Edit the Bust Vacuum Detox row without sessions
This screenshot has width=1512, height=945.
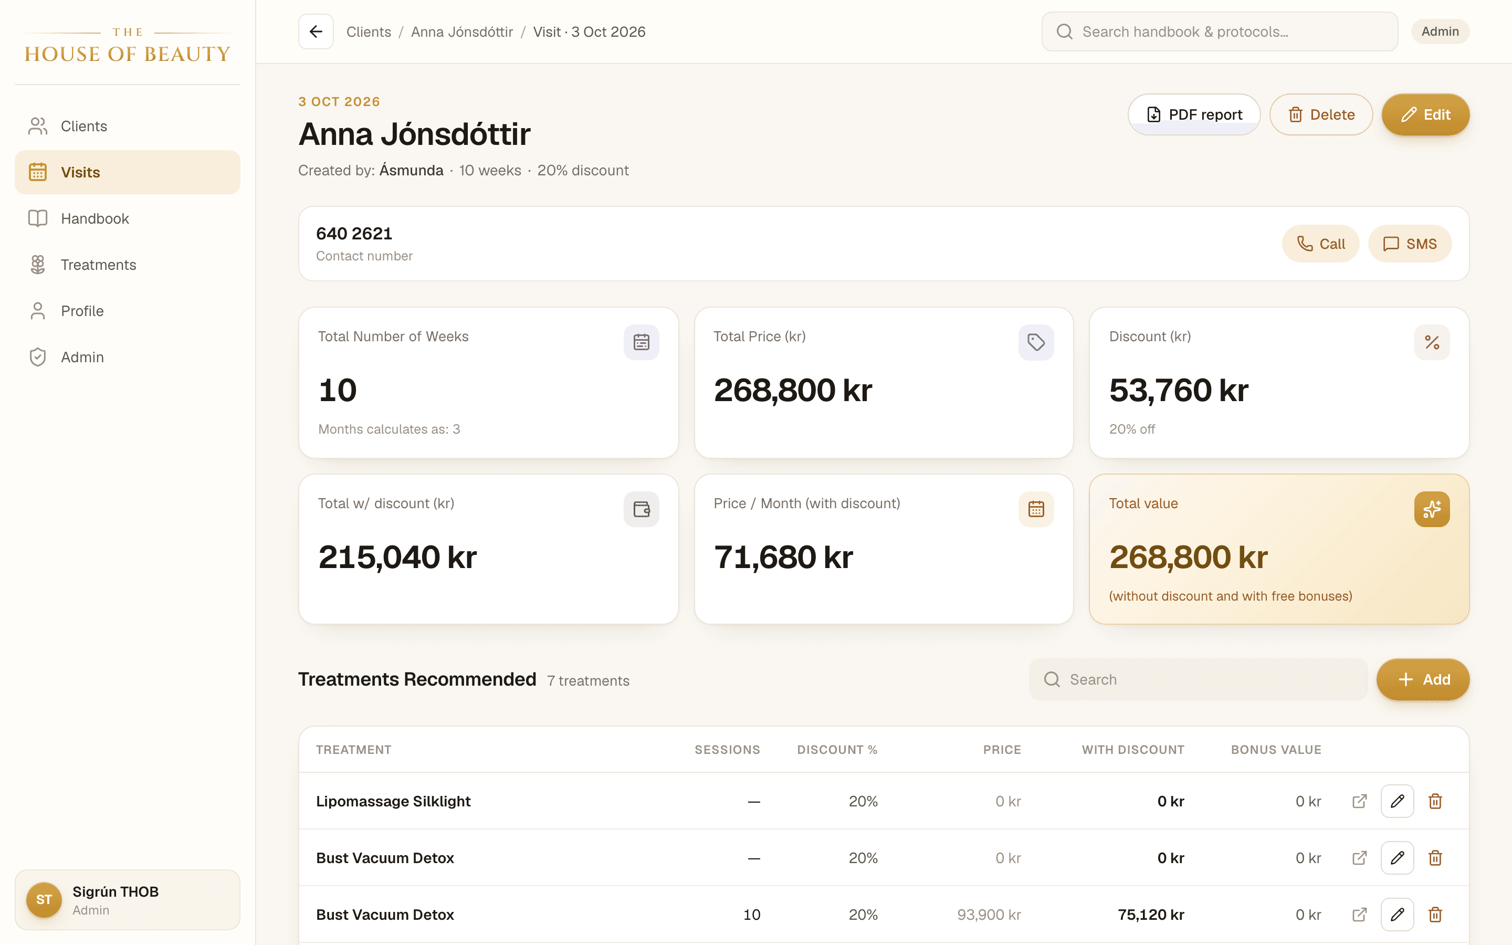[1398, 858]
